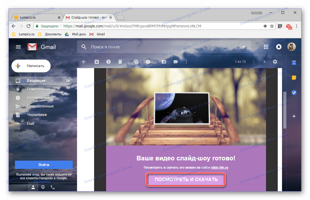Close the Lumpics.ru tab

pyautogui.click(x=59, y=18)
